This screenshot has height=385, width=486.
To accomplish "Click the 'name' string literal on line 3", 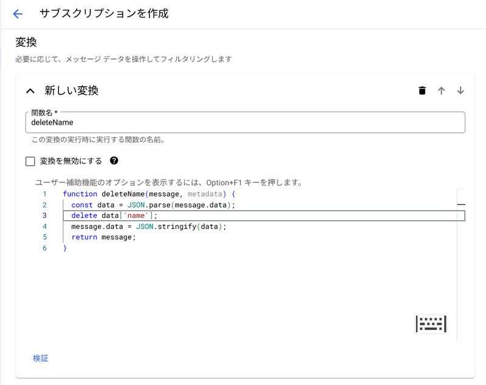I will click(x=136, y=216).
